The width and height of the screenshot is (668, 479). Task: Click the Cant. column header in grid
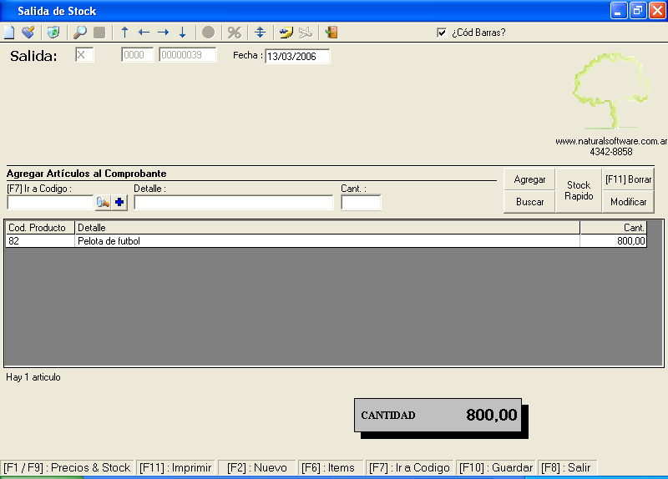613,228
